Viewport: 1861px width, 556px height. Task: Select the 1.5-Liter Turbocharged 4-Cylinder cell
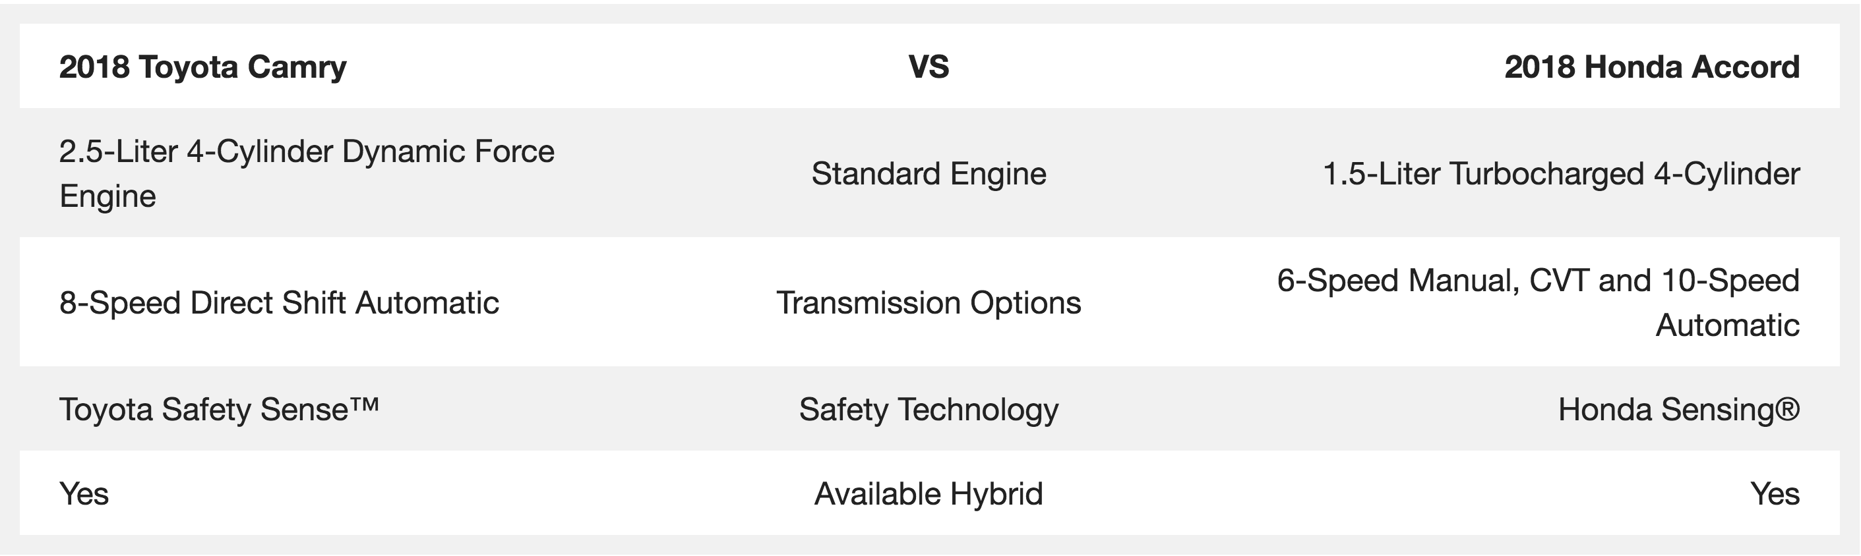pos(1560,174)
